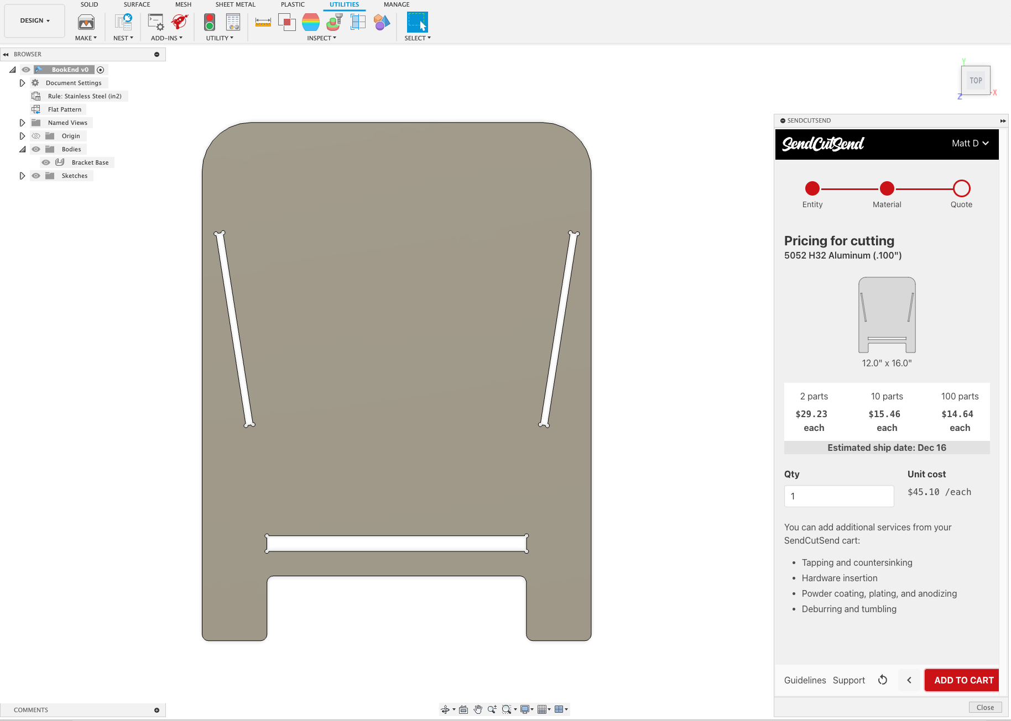The width and height of the screenshot is (1011, 721).
Task: Expand the Document Settings node
Action: 22,83
